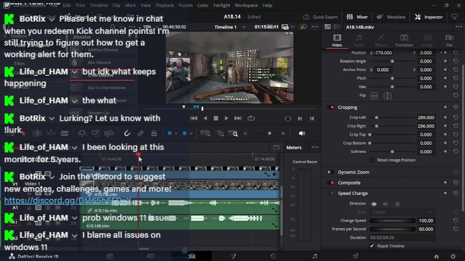Open the Ease Linear dropdown
The height and width of the screenshot is (261, 465).
tap(403, 212)
